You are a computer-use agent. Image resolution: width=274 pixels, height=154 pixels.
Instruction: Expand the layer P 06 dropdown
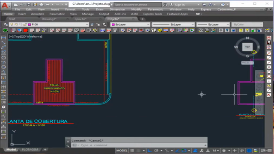click(x=87, y=25)
